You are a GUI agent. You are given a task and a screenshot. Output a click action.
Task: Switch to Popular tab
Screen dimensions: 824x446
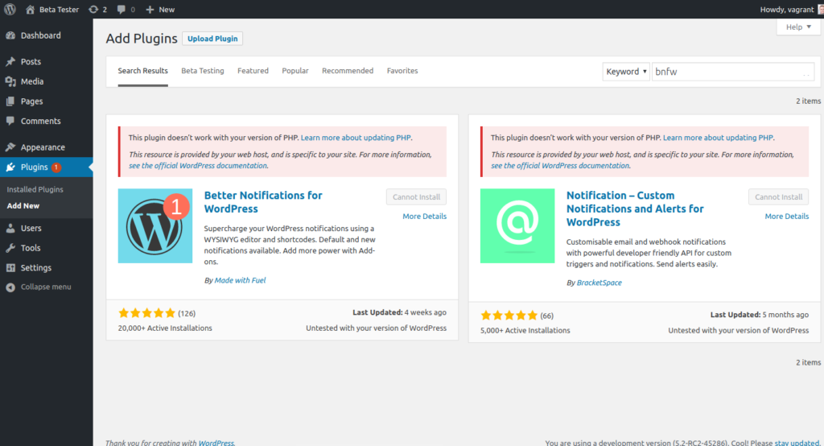click(295, 71)
